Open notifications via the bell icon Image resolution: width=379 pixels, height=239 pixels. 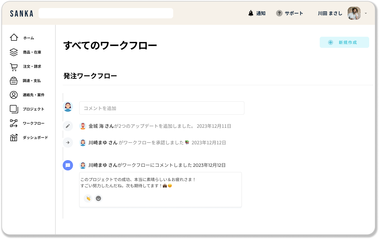click(251, 13)
